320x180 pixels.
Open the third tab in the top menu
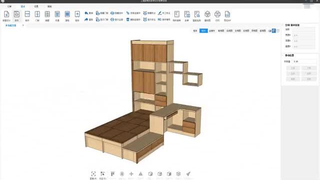(x=36, y=6)
